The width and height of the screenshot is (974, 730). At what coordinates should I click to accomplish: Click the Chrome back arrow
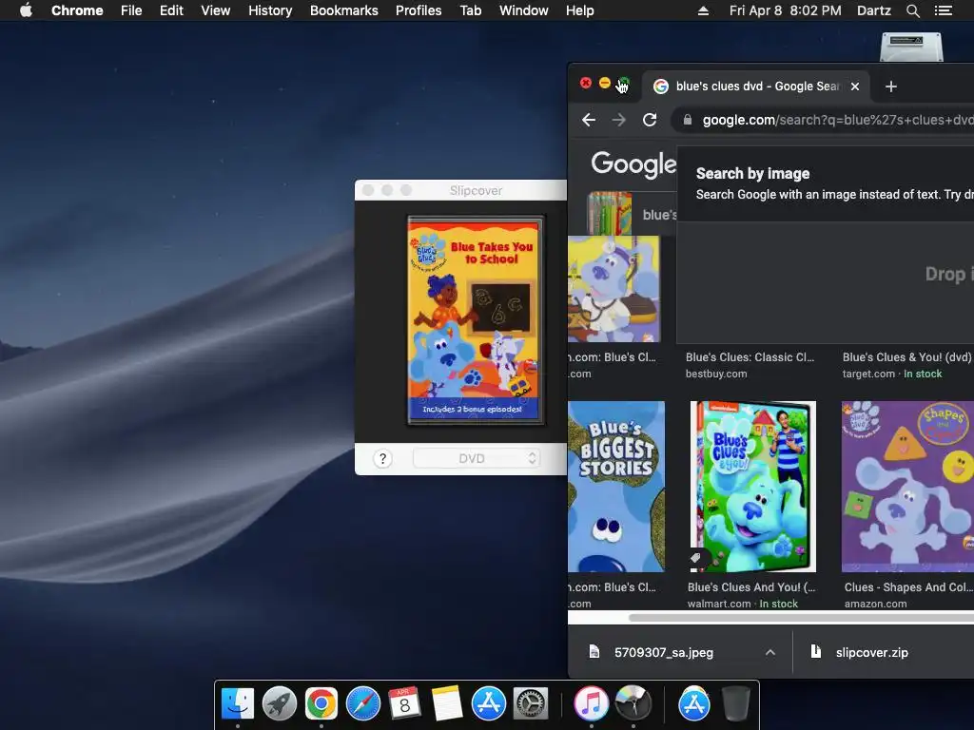(588, 120)
